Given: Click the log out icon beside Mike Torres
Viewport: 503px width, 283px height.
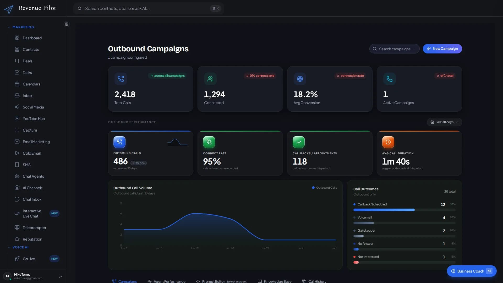Looking at the screenshot, I should (60, 276).
